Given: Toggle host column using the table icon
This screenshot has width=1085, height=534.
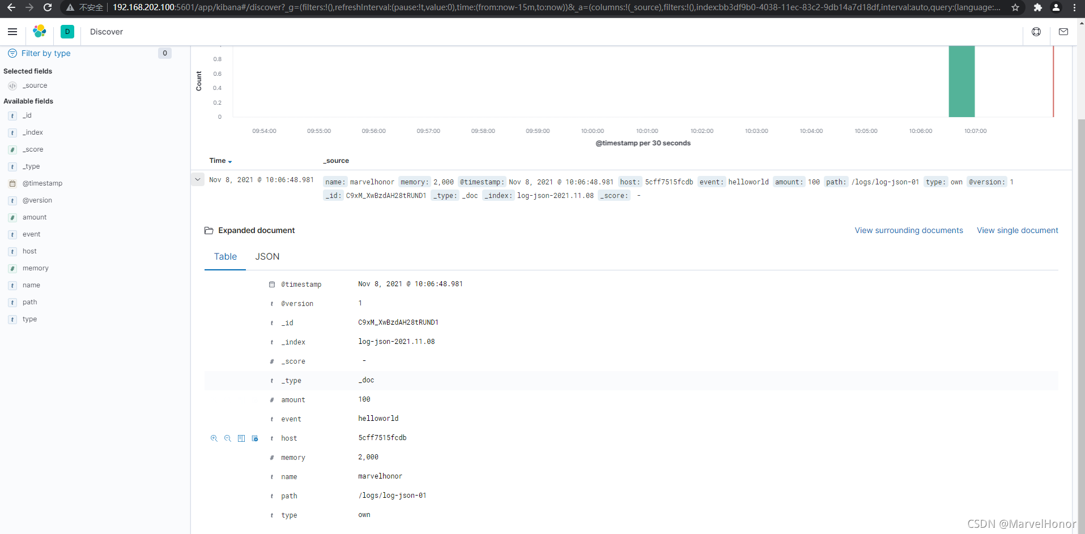Looking at the screenshot, I should click(241, 438).
